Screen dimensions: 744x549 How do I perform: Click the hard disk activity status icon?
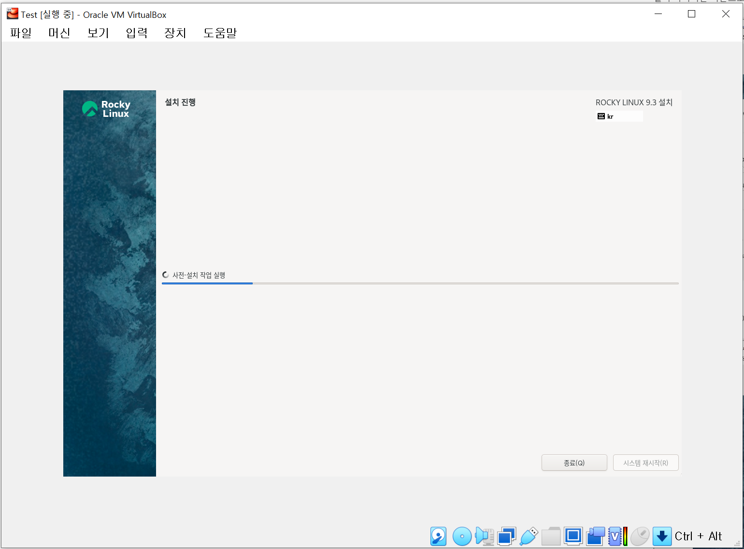(x=438, y=536)
